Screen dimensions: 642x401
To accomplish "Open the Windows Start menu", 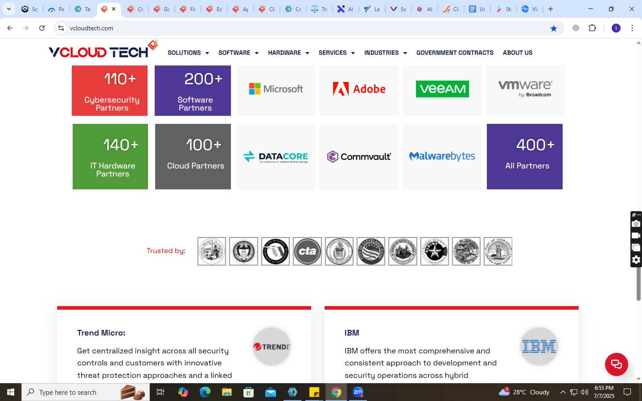I will (11, 392).
